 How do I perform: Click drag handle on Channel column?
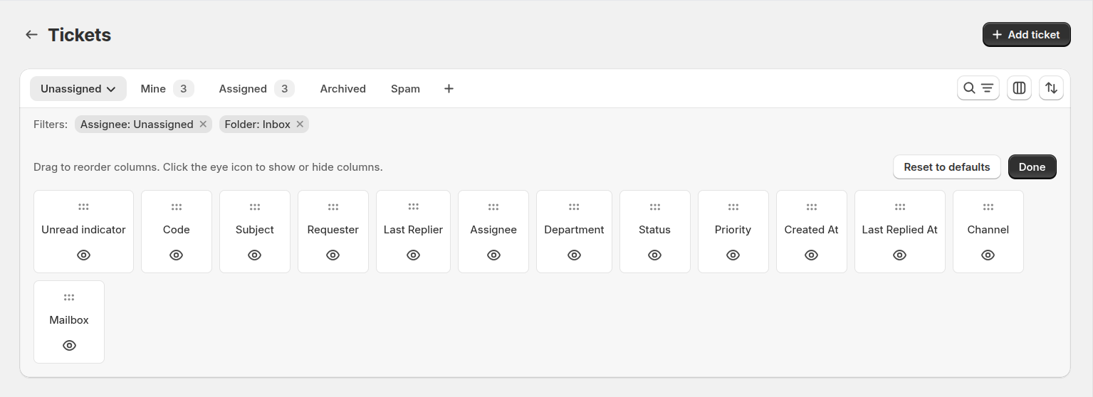pos(988,207)
